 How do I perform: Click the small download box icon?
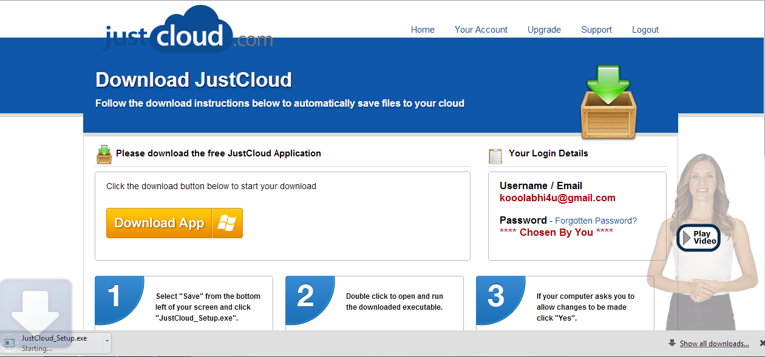[x=104, y=155]
